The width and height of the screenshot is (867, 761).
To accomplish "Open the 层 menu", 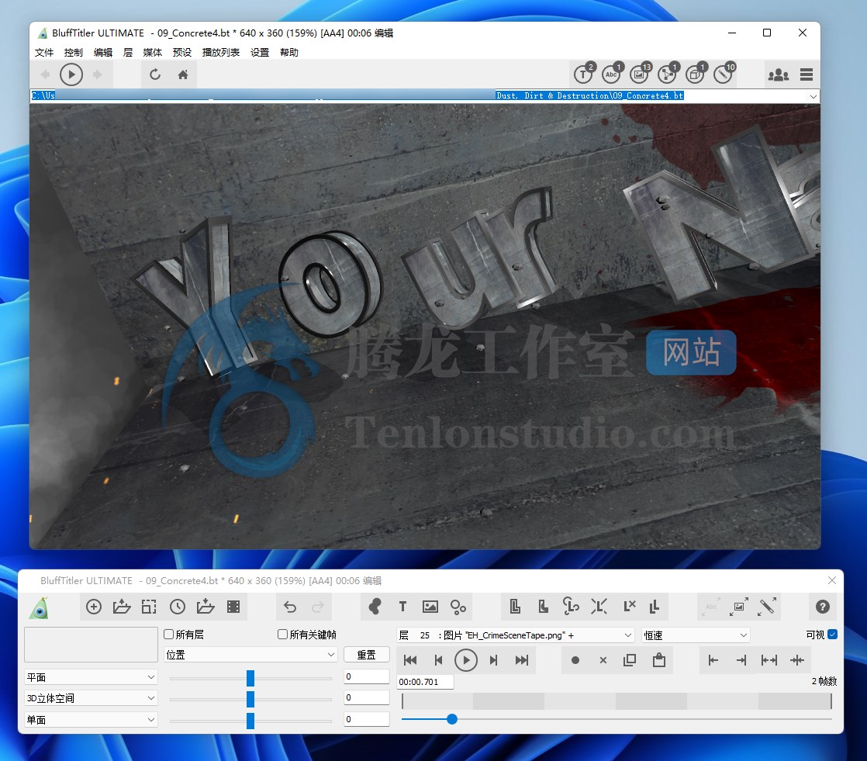I will pyautogui.click(x=128, y=53).
